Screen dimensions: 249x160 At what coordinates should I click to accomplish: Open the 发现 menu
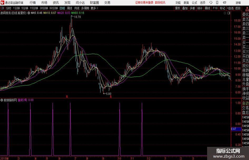pyautogui.click(x=67, y=3)
